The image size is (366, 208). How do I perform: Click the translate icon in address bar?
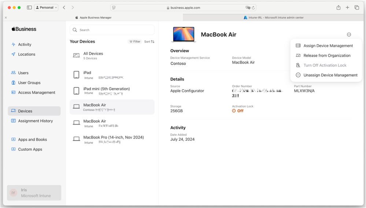[248, 8]
